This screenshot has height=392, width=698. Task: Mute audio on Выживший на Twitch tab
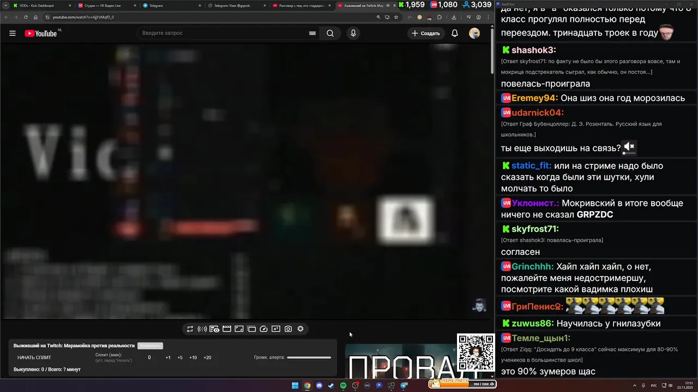pyautogui.click(x=388, y=5)
